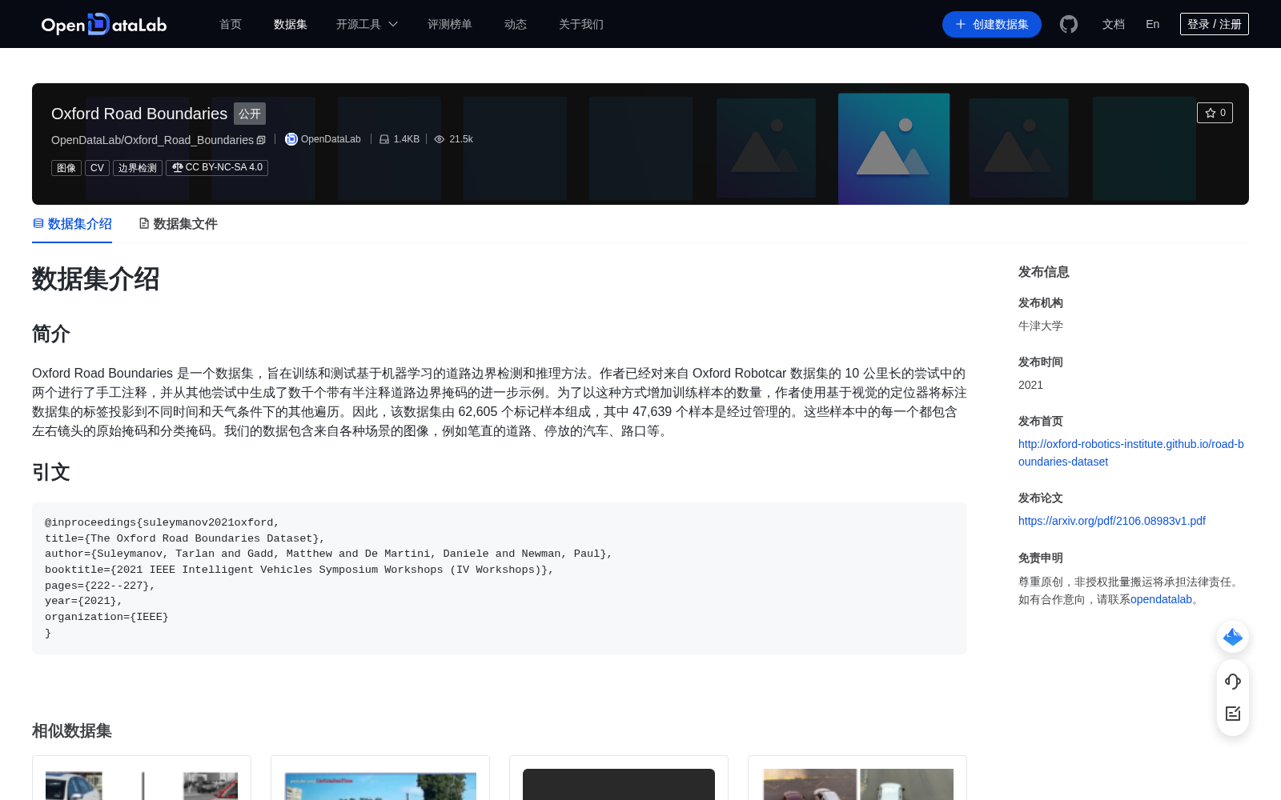Viewport: 1281px width, 800px height.
Task: Click the 21.5k view count
Action: tap(461, 139)
